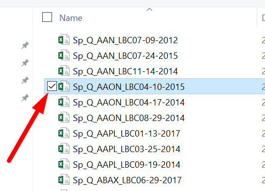265x191 pixels.
Task: Click Excel icon of Sp_Q_AAPL_LBC09-19-2014
Action: [x=64, y=164]
